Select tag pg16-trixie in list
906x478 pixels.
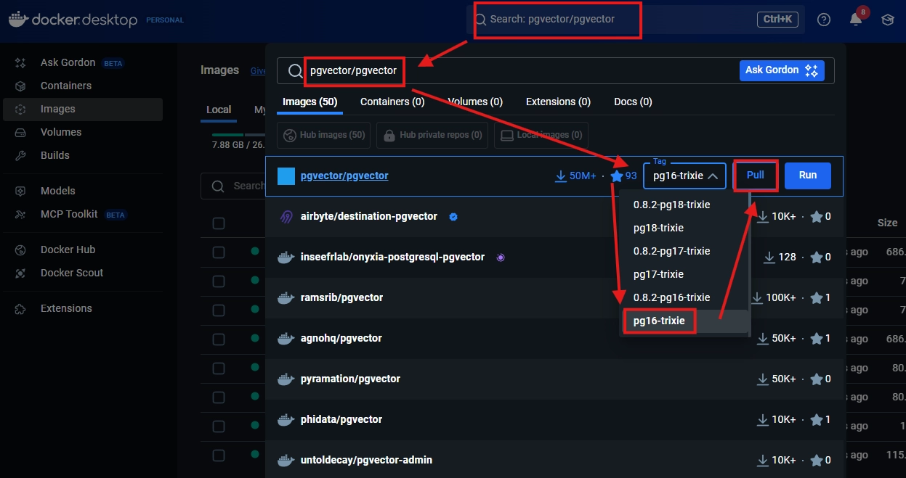pos(684,321)
